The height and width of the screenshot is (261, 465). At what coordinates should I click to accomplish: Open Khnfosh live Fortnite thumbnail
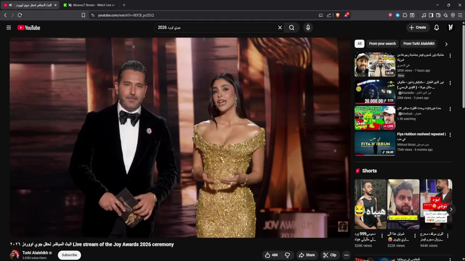[x=375, y=118]
